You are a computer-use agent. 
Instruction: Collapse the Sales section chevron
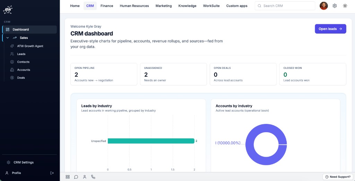tap(8, 38)
